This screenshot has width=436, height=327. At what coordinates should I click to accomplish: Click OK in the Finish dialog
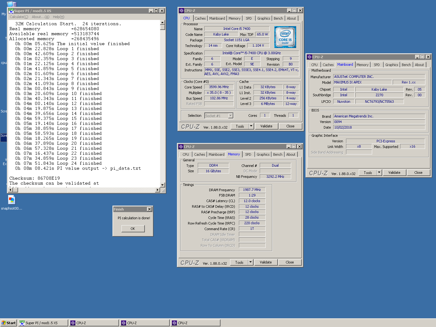point(133,229)
